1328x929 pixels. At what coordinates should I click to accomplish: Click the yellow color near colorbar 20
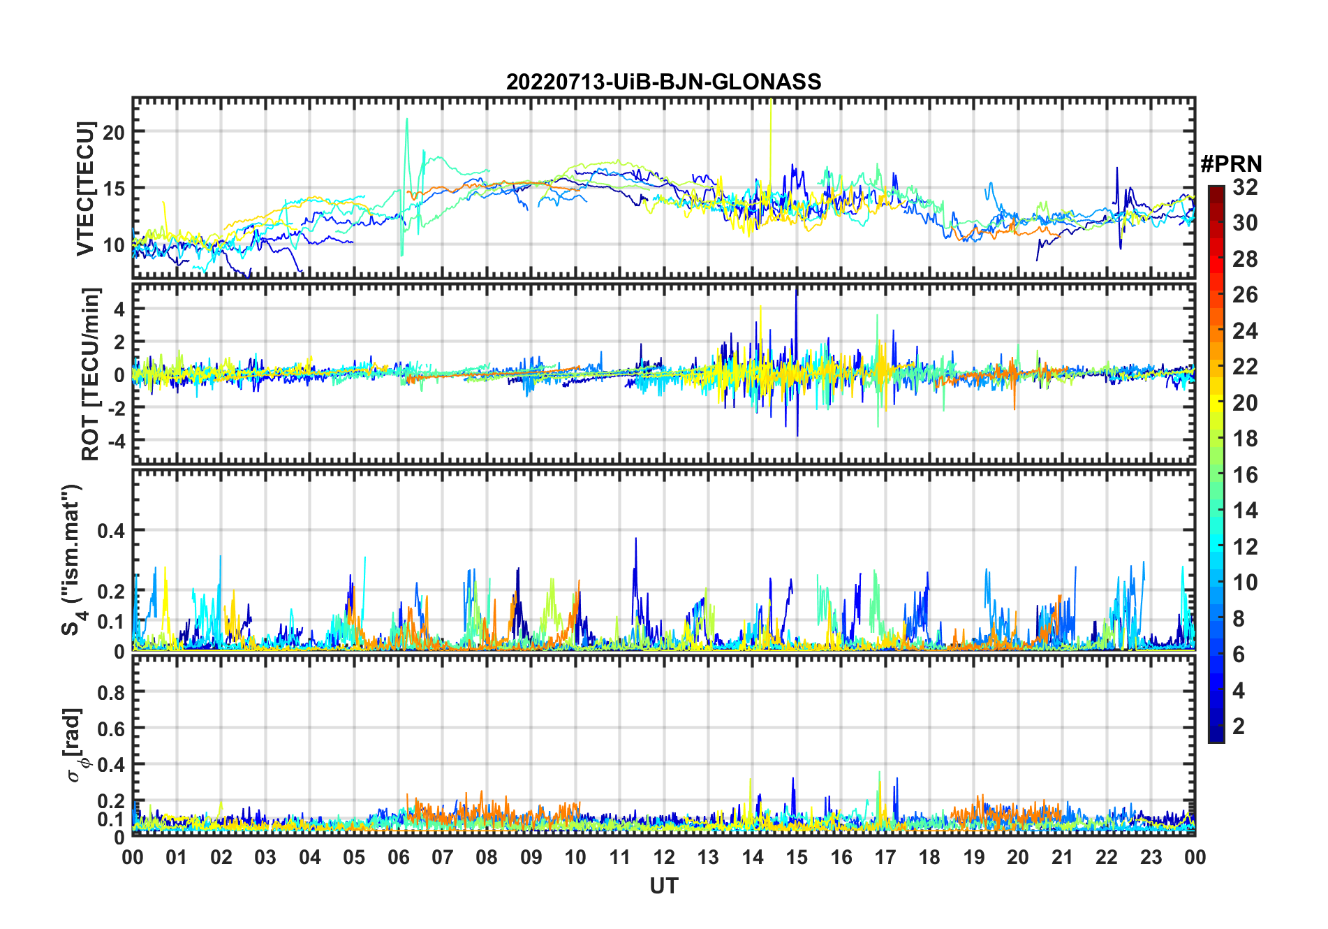[1216, 402]
